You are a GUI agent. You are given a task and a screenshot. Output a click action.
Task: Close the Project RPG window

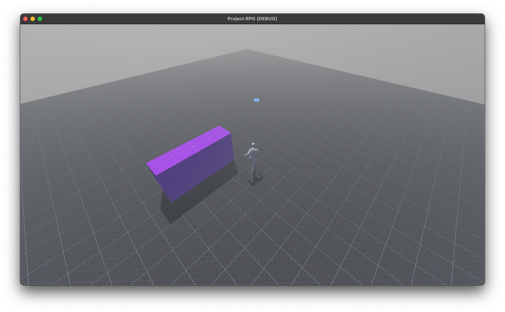coord(26,19)
